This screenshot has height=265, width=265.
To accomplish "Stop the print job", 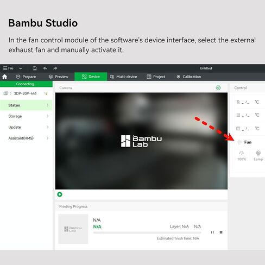I will 221,232.
